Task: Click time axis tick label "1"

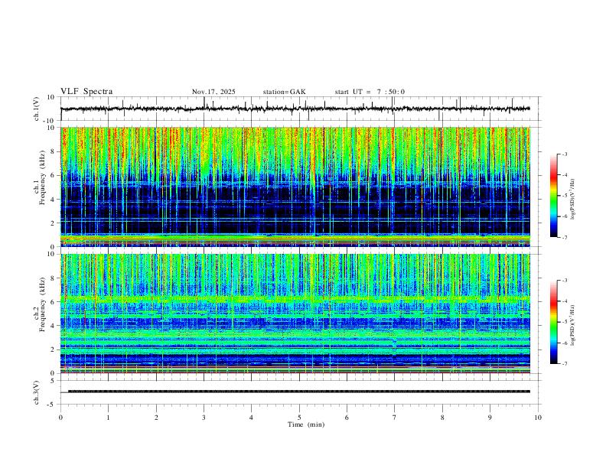Action: pos(108,418)
